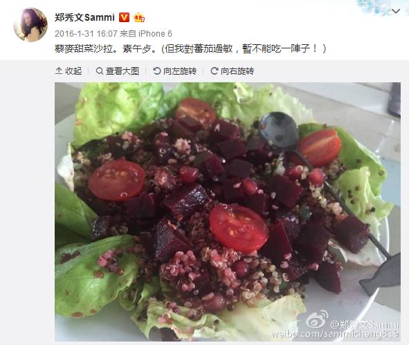Open the 2016-1-31 16:07 timestamp link
Viewport: 409px width, 345px height.
pos(86,34)
